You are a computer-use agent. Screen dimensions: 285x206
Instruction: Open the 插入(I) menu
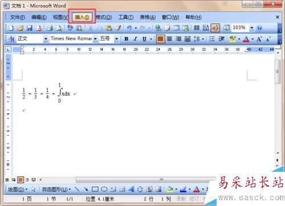coord(82,17)
